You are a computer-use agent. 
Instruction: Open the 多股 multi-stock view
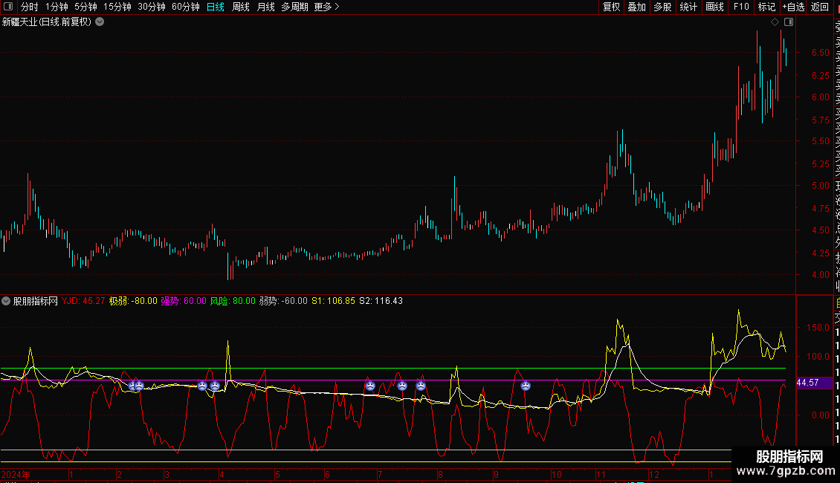(662, 7)
